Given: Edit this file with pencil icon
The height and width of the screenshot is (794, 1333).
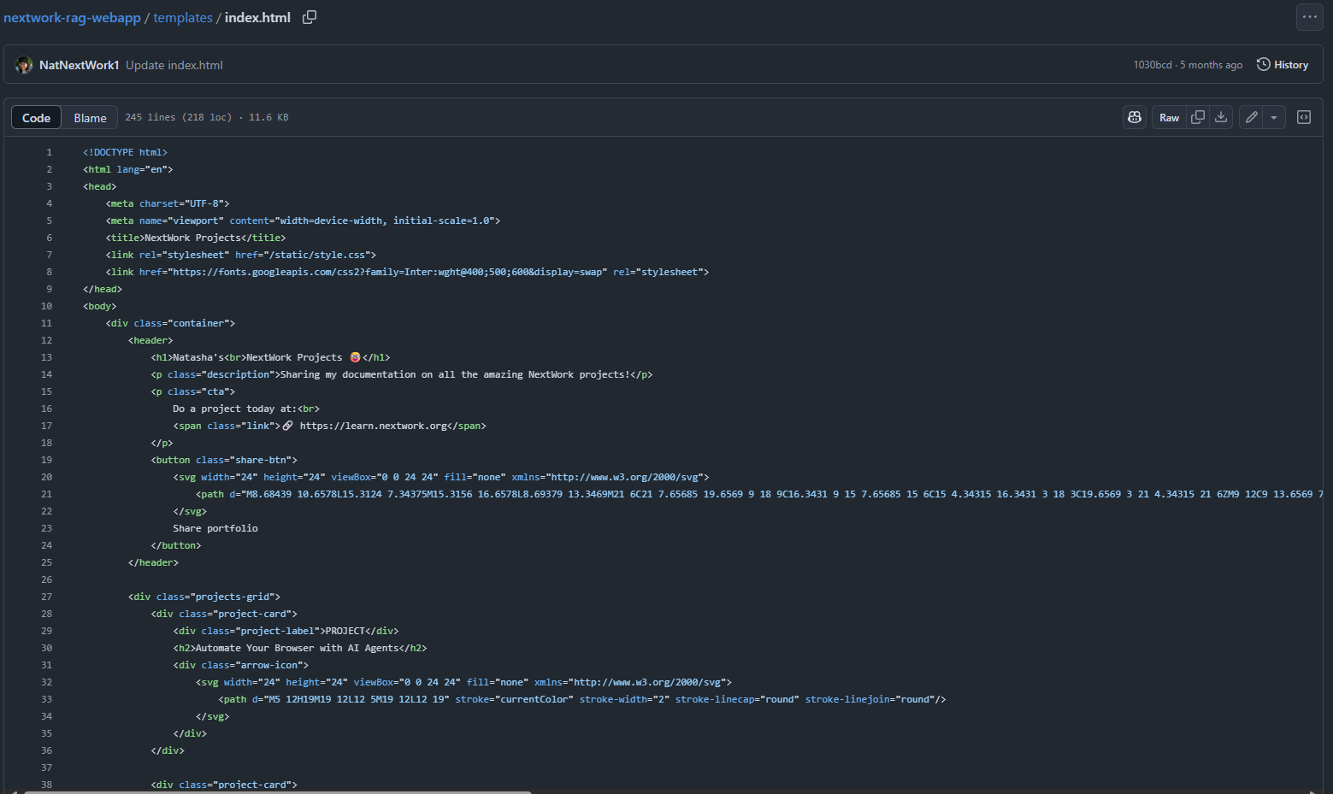Looking at the screenshot, I should (x=1251, y=118).
